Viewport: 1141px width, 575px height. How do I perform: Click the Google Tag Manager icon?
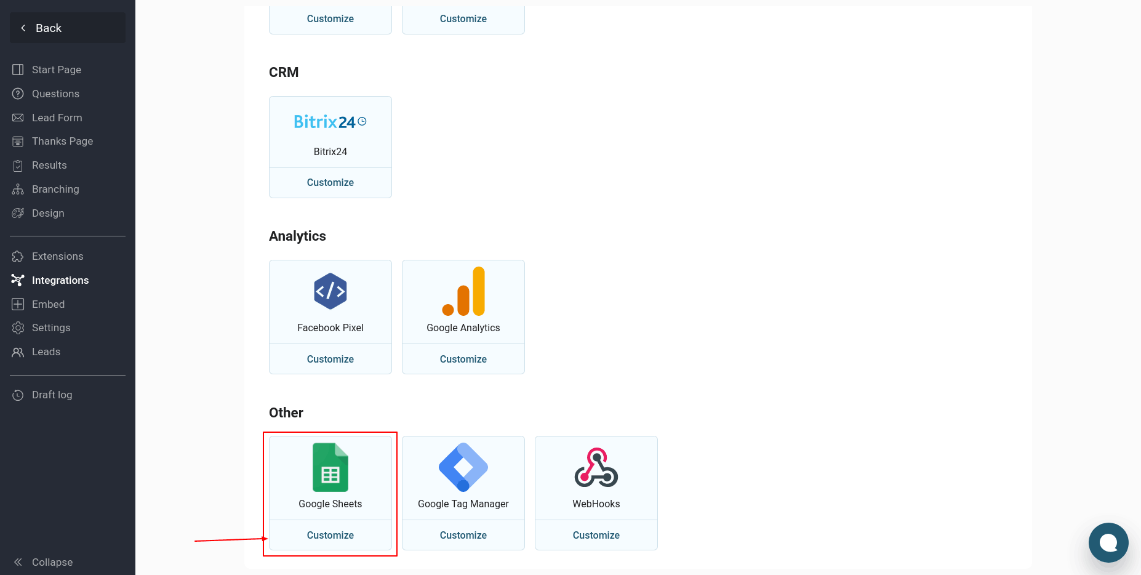(x=463, y=467)
